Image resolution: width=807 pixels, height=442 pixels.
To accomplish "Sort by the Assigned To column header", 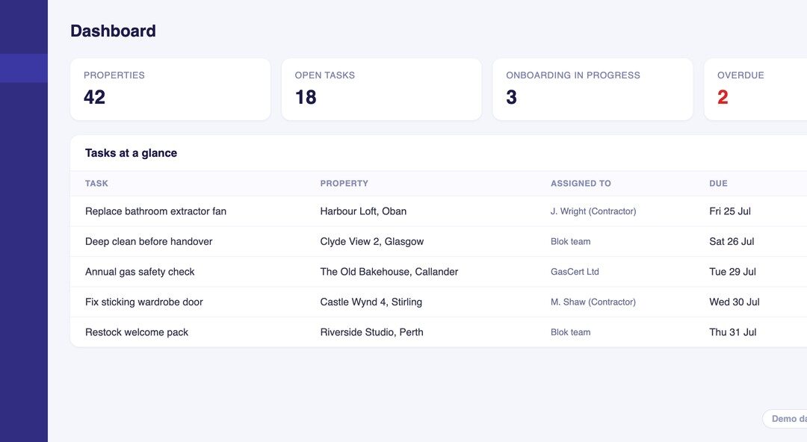I will [581, 183].
